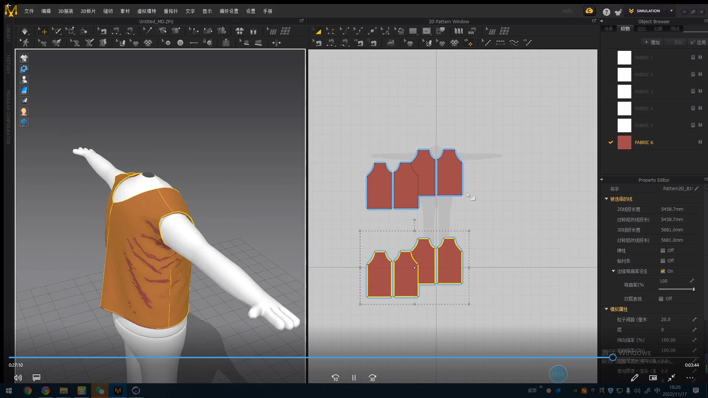This screenshot has width=708, height=398.
Task: Toggle the 弹性 (elastic) checkbox
Action: [x=663, y=251]
